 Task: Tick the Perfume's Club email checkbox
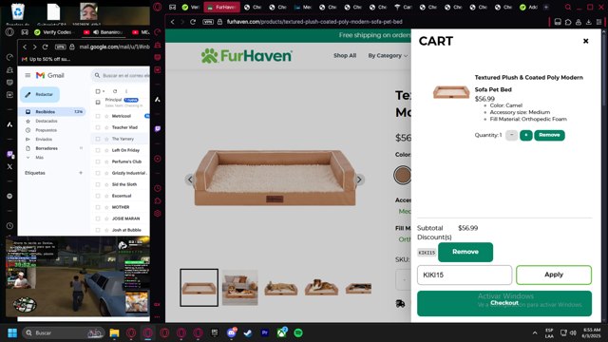[98, 161]
